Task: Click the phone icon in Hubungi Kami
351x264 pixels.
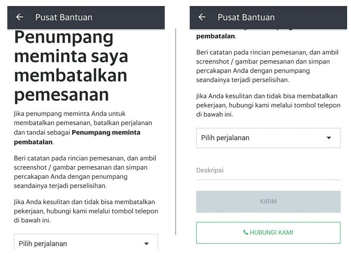Action: [246, 233]
